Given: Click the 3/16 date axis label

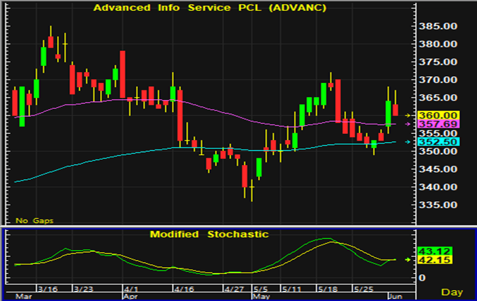Looking at the screenshot, I should (48, 289).
